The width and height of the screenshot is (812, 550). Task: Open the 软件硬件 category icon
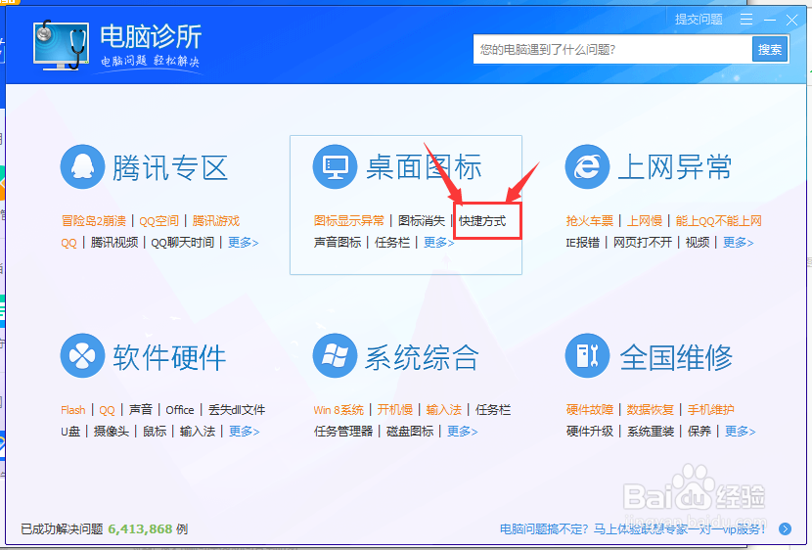point(82,356)
